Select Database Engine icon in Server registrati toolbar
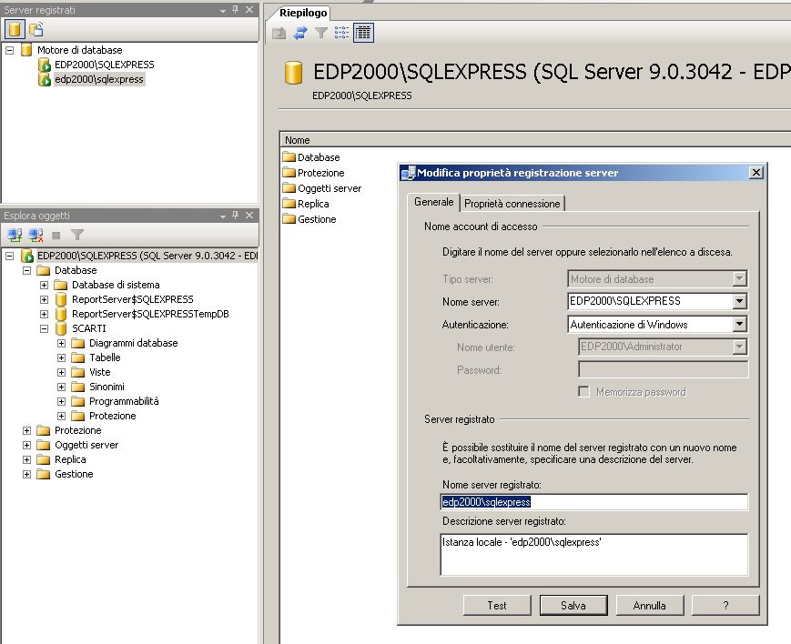Screen dimensions: 791x644 (15, 30)
